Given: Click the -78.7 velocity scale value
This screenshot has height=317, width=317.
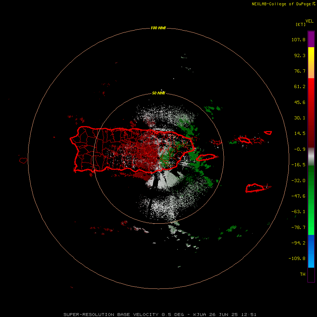Looking at the screenshot, I should click(298, 228).
